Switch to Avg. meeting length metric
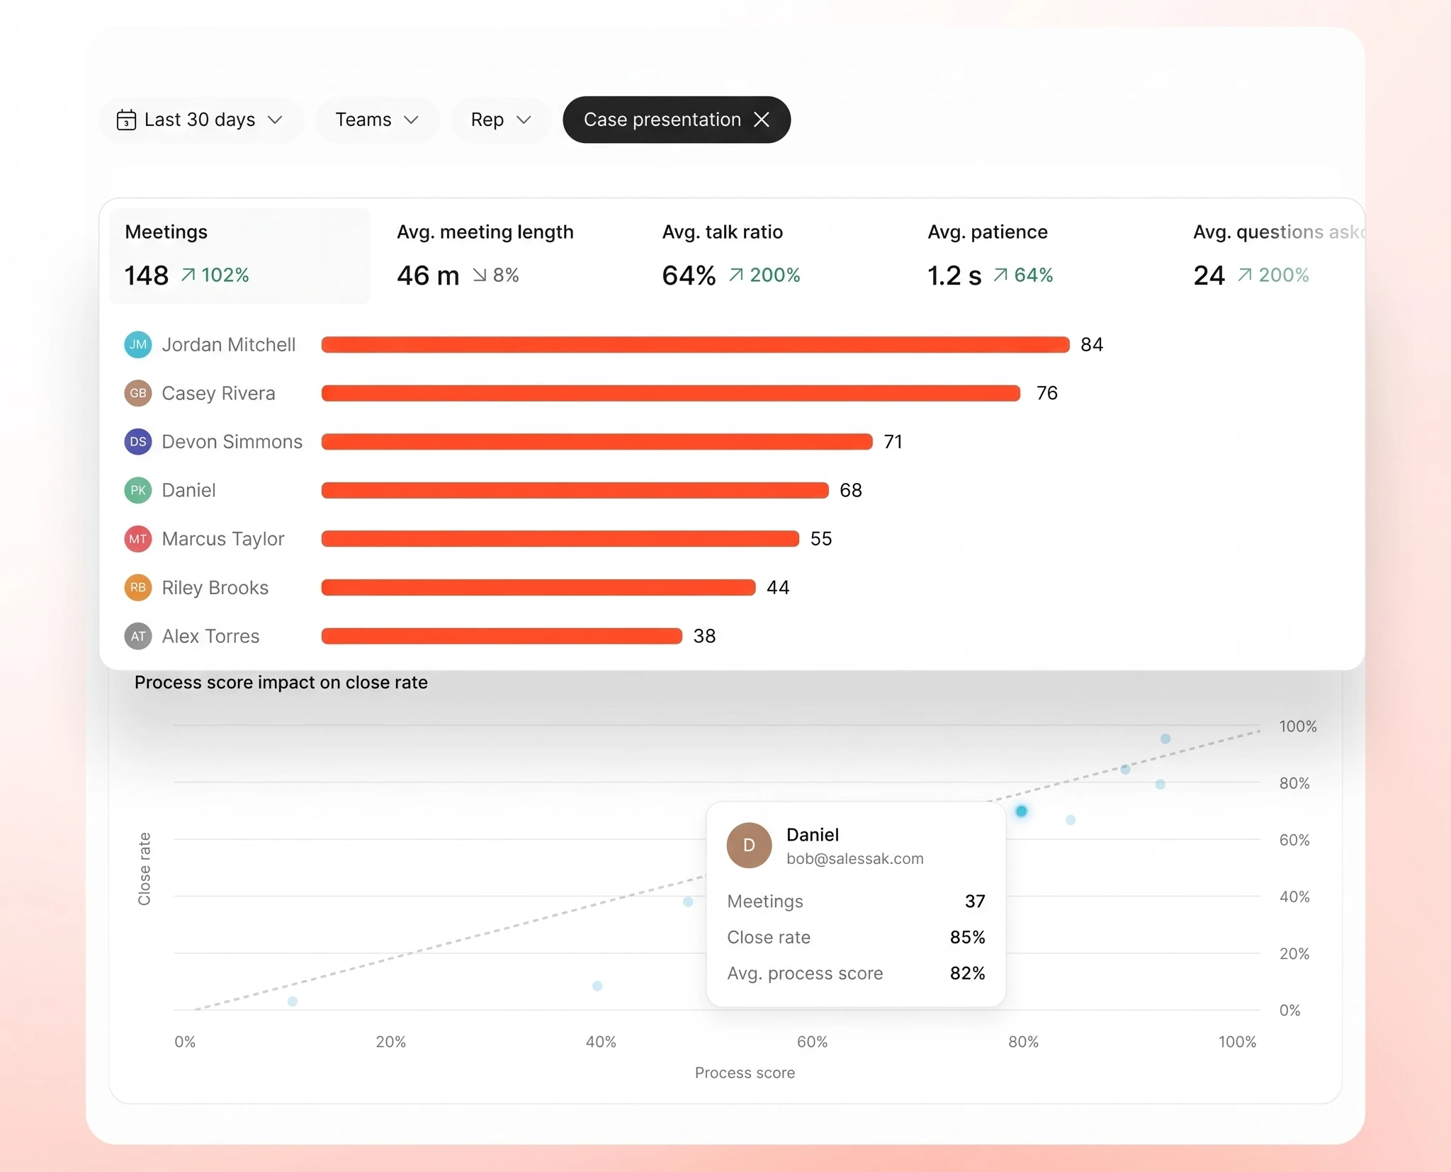This screenshot has width=1451, height=1172. click(x=485, y=256)
